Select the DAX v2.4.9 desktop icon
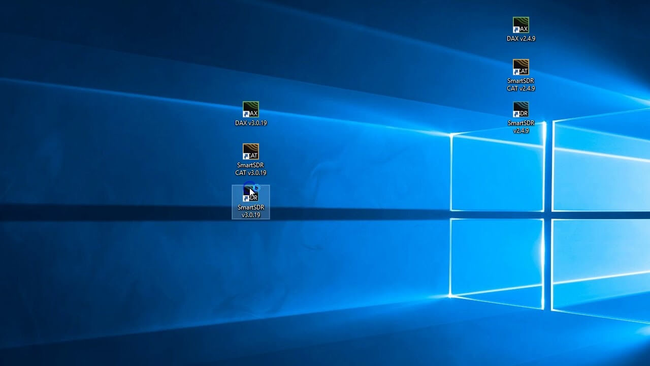The image size is (650, 366). [x=521, y=25]
